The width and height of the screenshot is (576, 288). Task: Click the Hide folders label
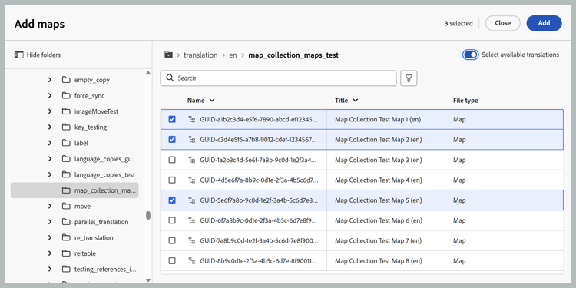tap(44, 55)
